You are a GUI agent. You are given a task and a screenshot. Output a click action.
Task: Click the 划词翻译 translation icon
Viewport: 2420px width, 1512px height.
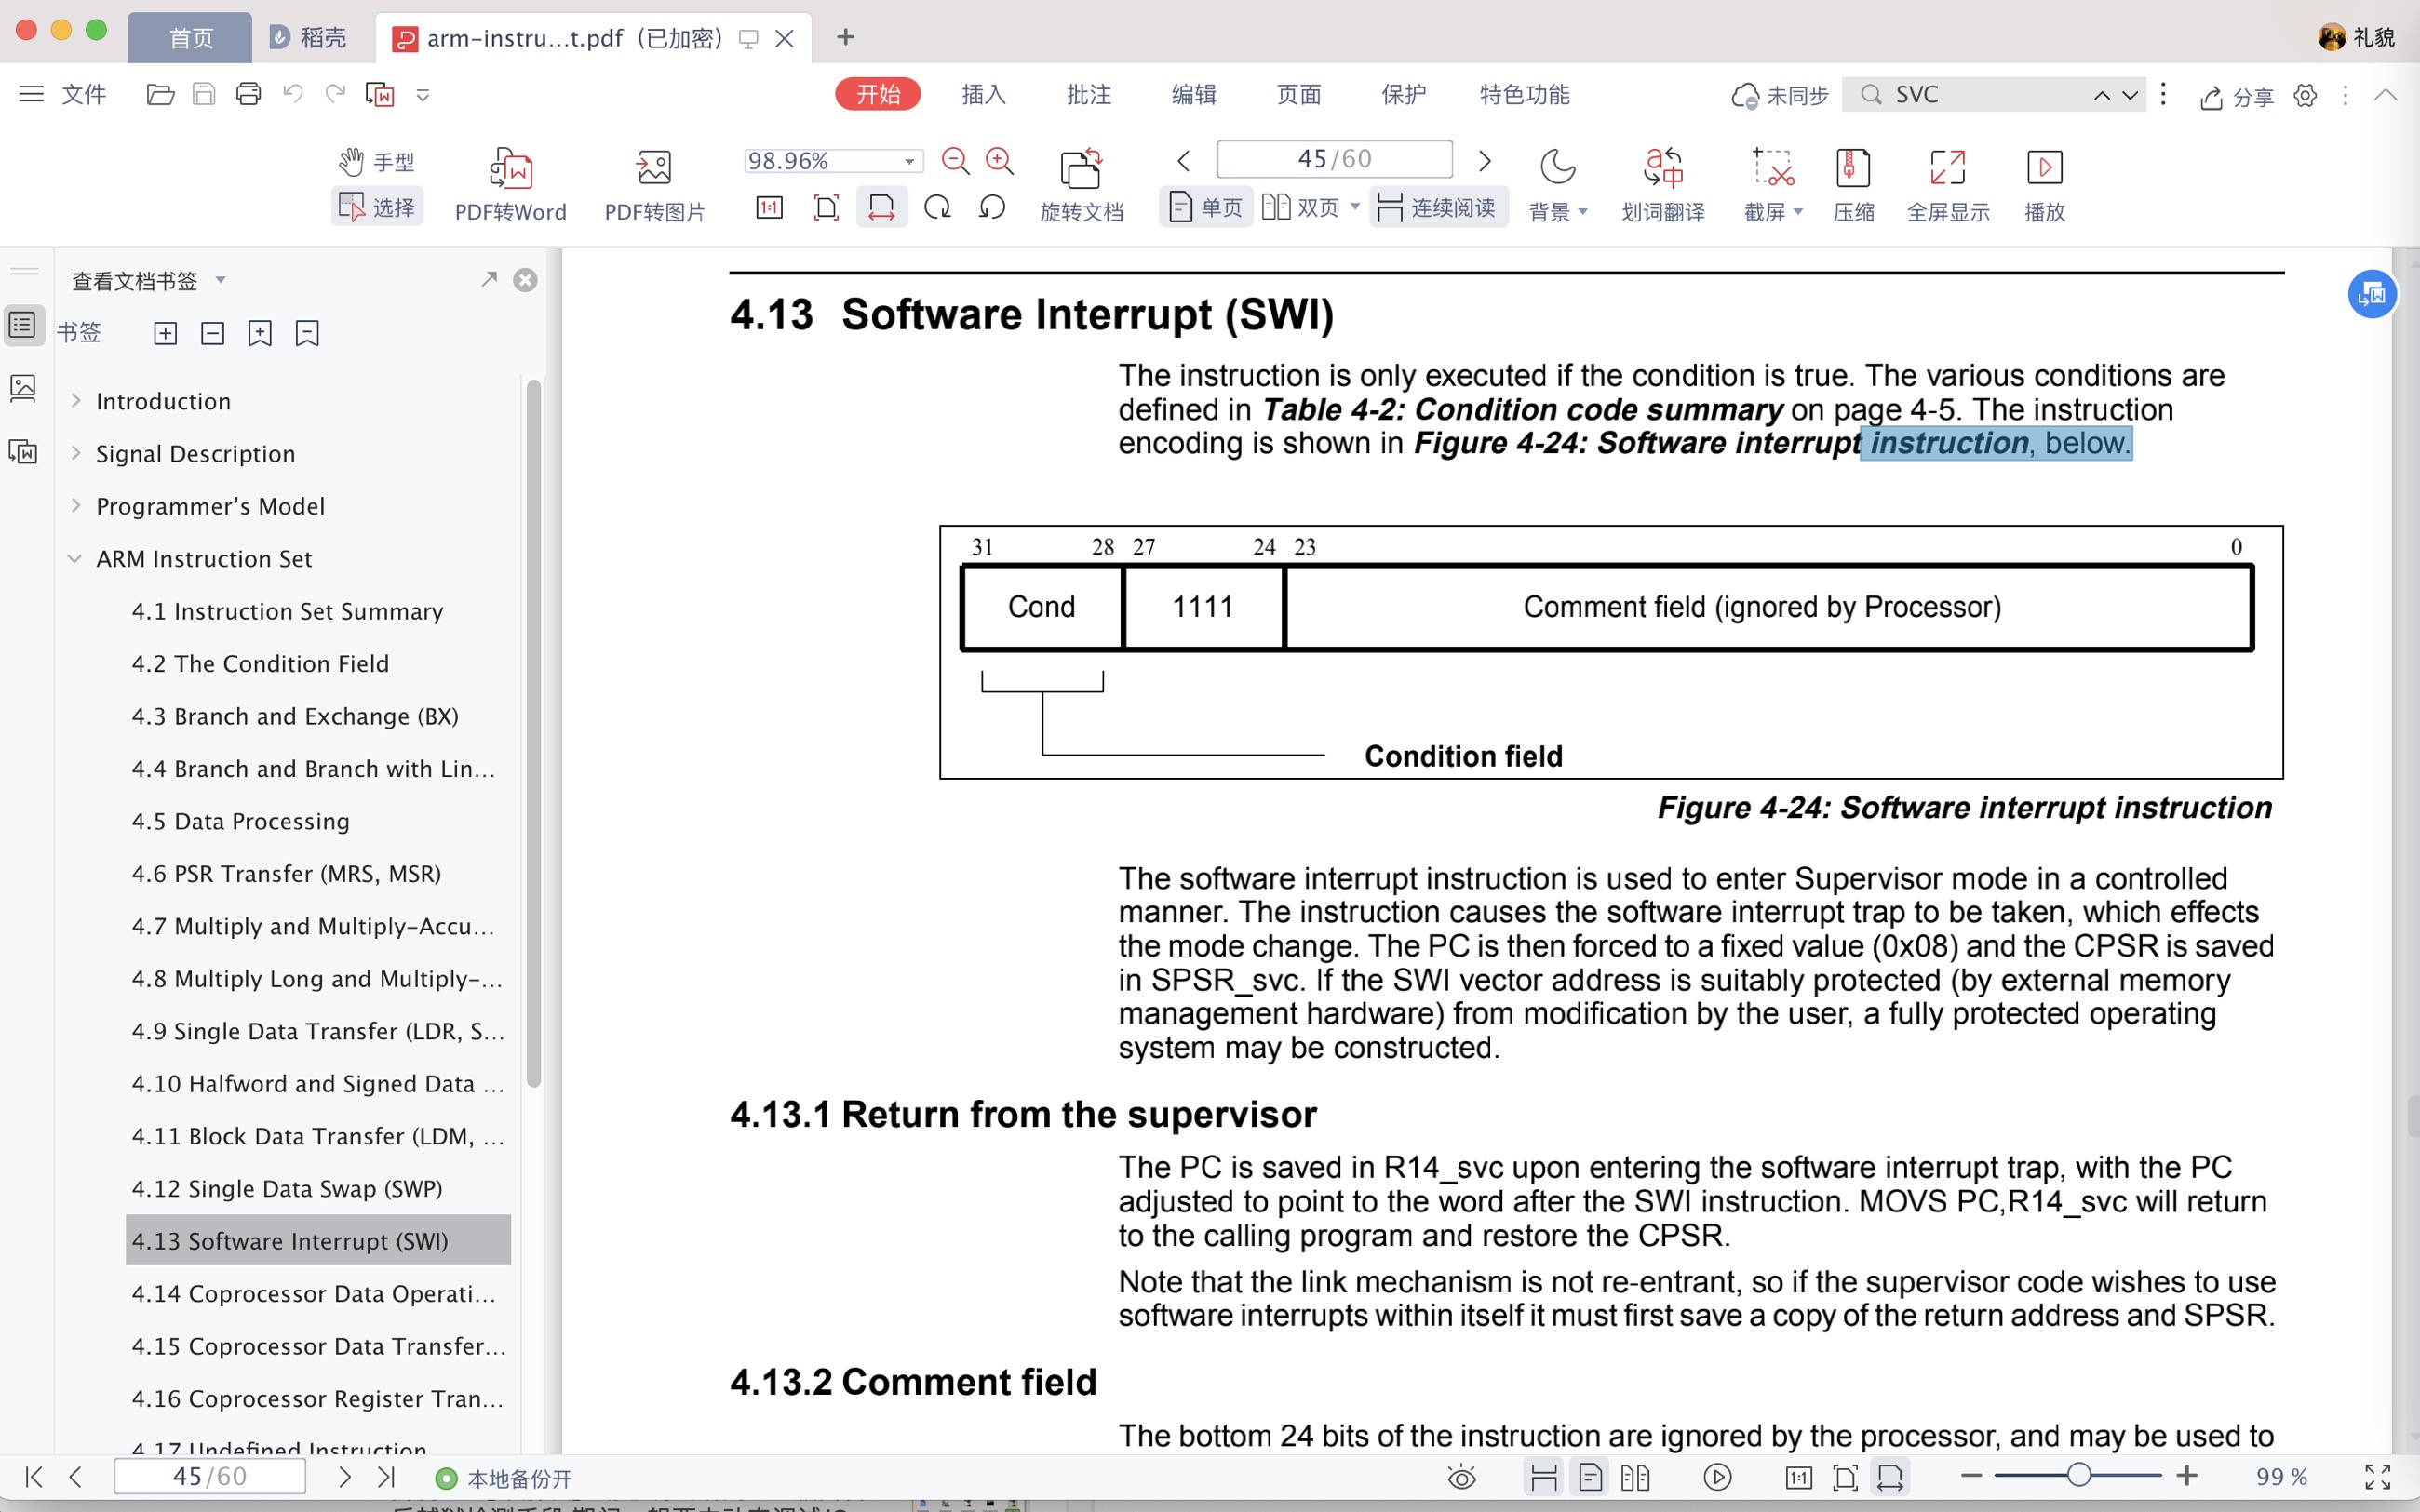(x=1663, y=169)
